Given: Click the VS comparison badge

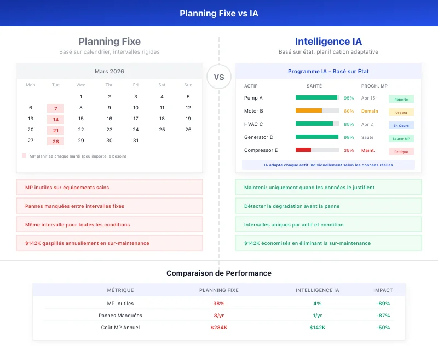Looking at the screenshot, I should tap(219, 77).
